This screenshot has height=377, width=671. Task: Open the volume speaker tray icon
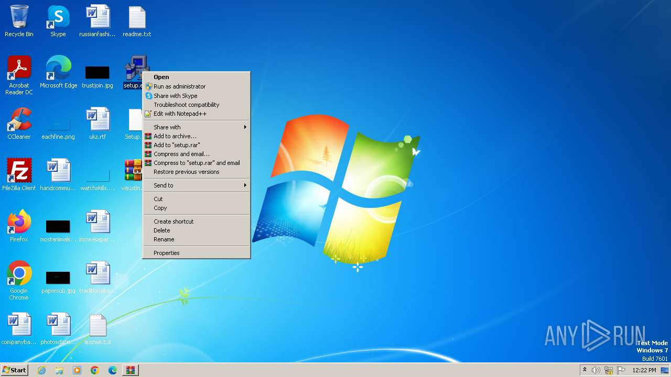596,370
